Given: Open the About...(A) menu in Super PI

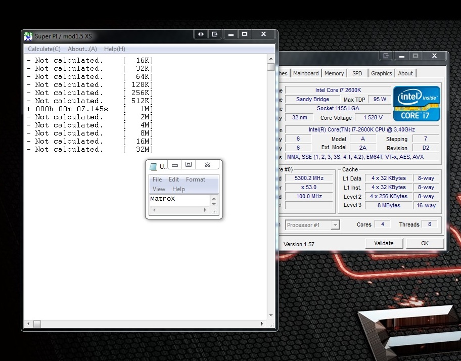Looking at the screenshot, I should click(x=82, y=49).
